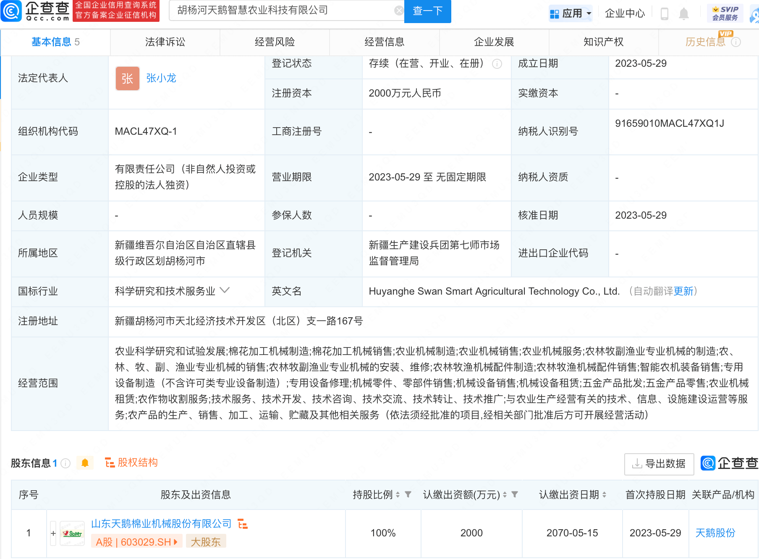This screenshot has width=759, height=559.
Task: Open equity tree icon beside 山东天鹅棉业机械股份有限公司
Action: tap(243, 524)
